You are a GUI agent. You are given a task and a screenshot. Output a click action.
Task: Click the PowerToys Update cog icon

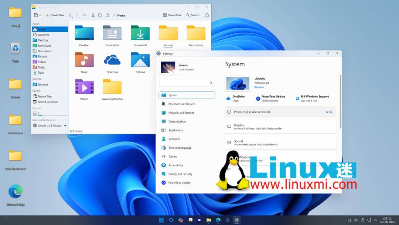click(258, 98)
